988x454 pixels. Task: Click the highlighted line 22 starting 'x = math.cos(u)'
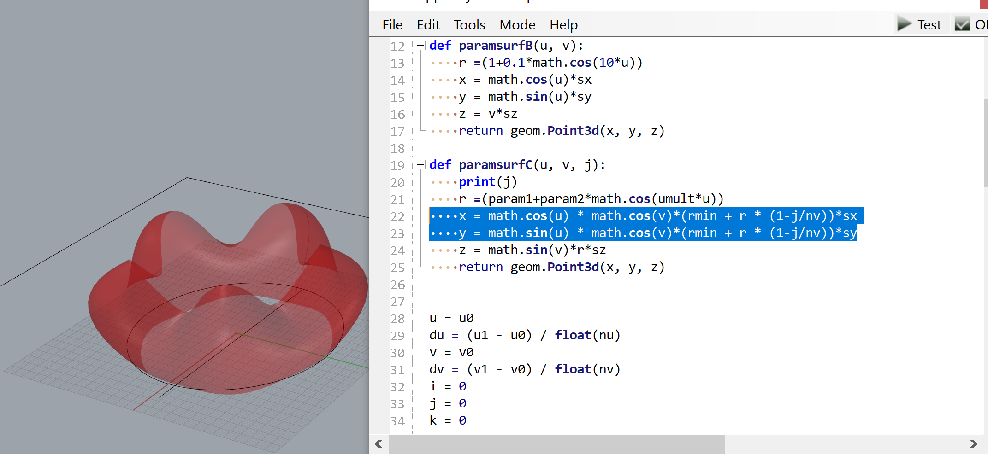(x=647, y=216)
